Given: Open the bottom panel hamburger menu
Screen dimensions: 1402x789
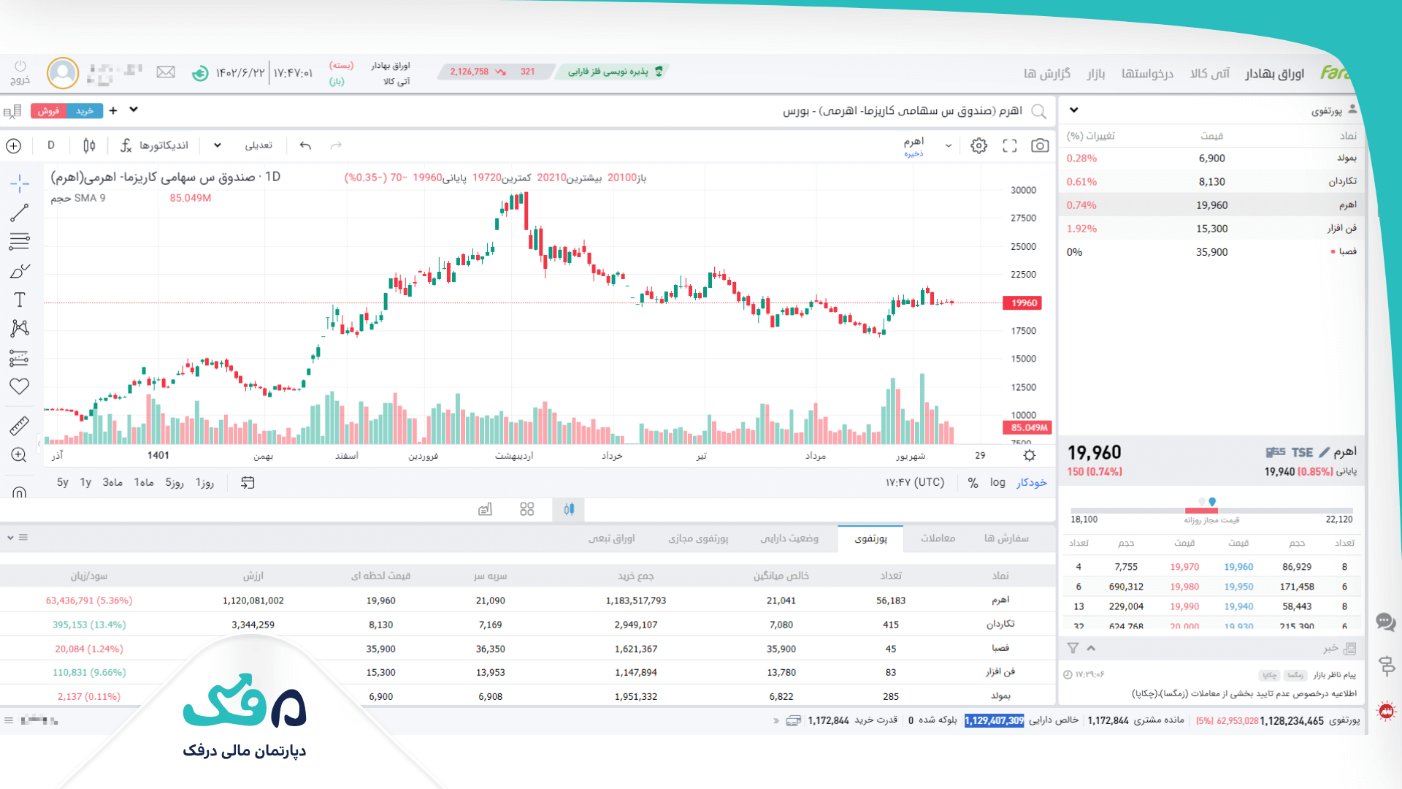Looking at the screenshot, I should tap(23, 537).
